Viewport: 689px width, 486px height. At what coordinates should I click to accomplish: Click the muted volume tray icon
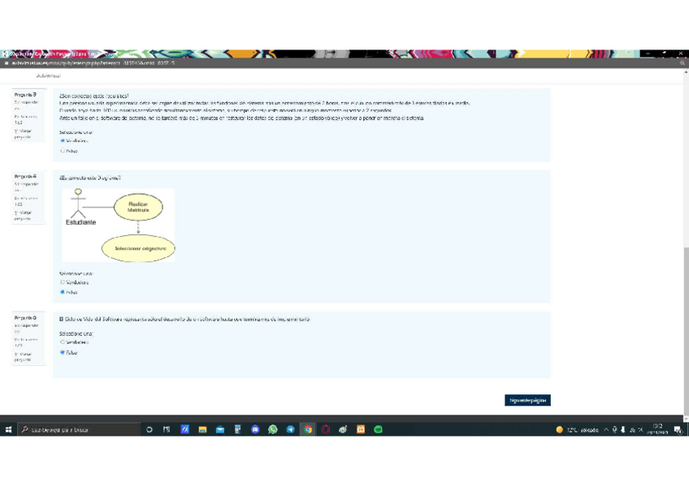tap(640, 430)
